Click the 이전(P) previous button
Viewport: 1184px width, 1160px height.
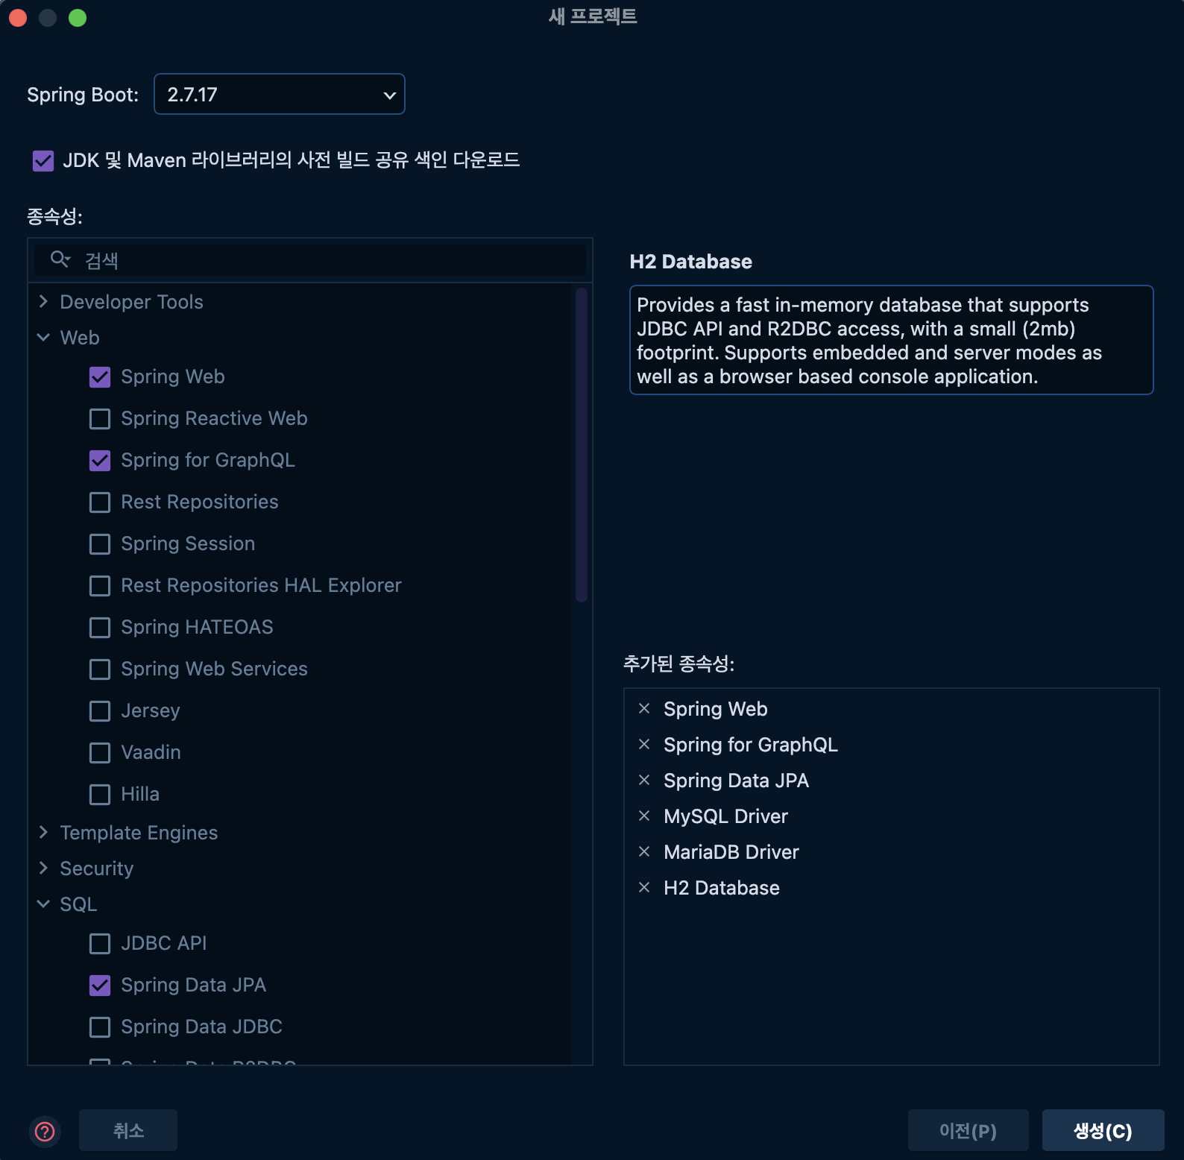[969, 1130]
